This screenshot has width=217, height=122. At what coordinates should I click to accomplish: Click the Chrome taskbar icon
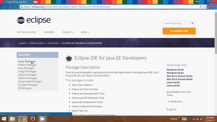coord(23,119)
